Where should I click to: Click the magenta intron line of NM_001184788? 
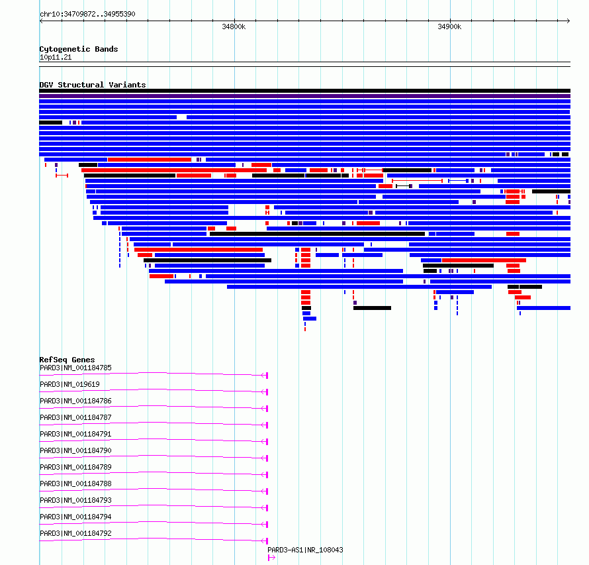[x=152, y=489]
